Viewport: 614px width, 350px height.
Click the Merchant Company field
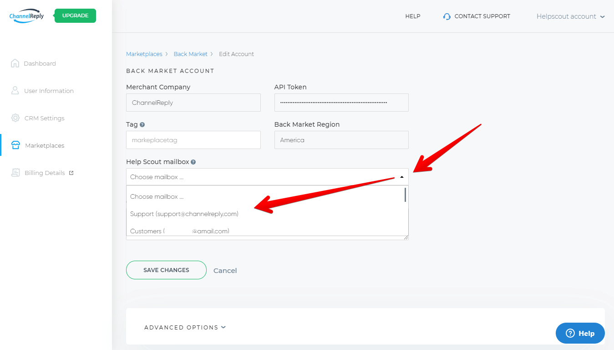(193, 103)
